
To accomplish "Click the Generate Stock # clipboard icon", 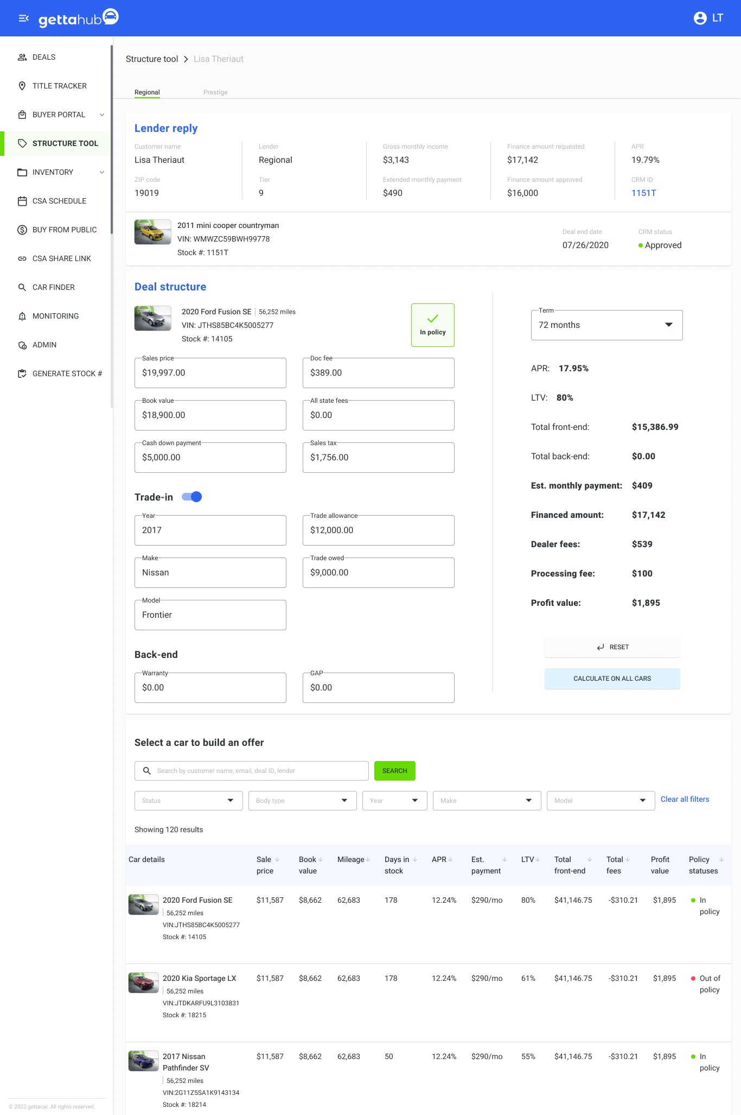I will point(22,373).
